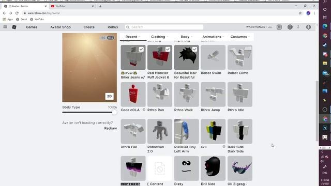Select the Coca cOLA shirt thumbnail
The height and width of the screenshot is (186, 331).
(133, 94)
